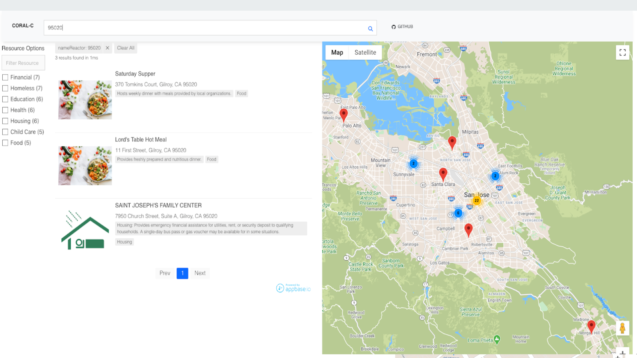Click the red marker near Milpitas
Viewport: 637px width, 358px height.
[452, 143]
